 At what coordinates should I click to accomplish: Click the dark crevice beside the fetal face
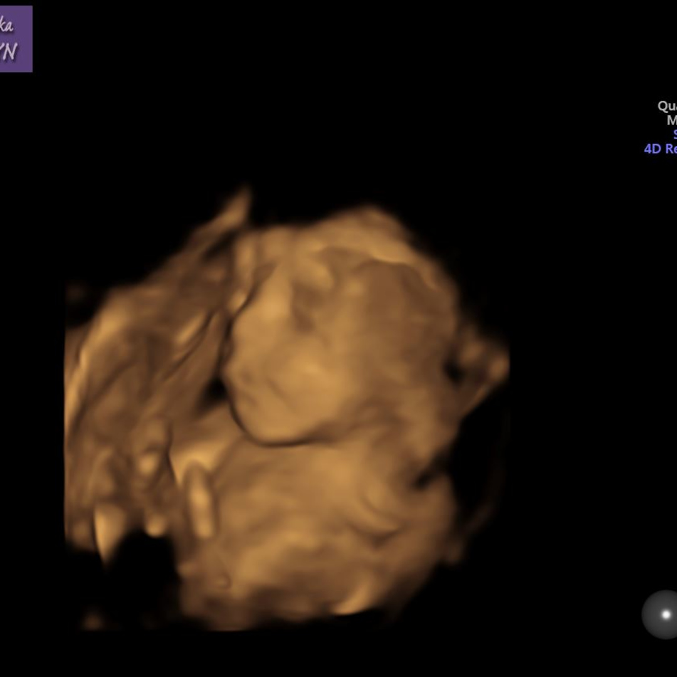coord(216,390)
